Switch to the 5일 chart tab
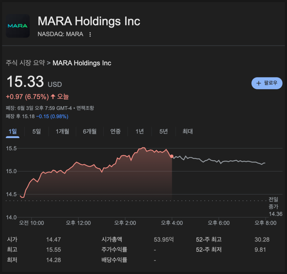The height and width of the screenshot is (274, 287). 37,131
